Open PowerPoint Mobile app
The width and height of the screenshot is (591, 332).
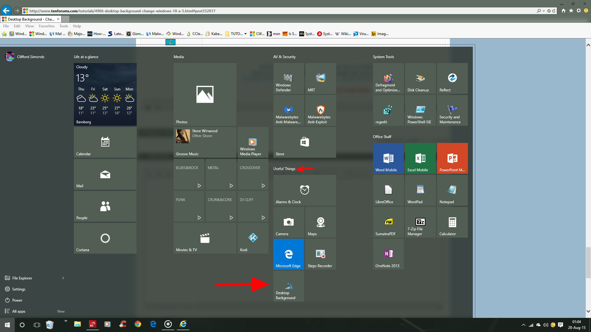click(x=451, y=158)
